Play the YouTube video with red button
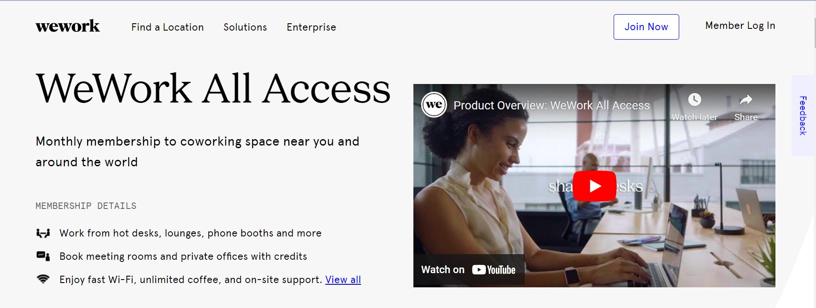Screen dimensions: 816x308 click(594, 186)
